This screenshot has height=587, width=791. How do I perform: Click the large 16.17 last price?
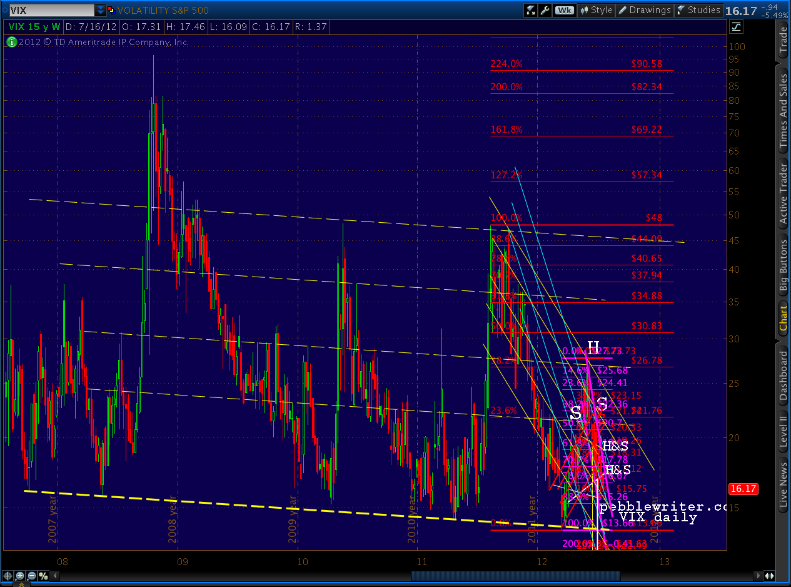(x=742, y=10)
